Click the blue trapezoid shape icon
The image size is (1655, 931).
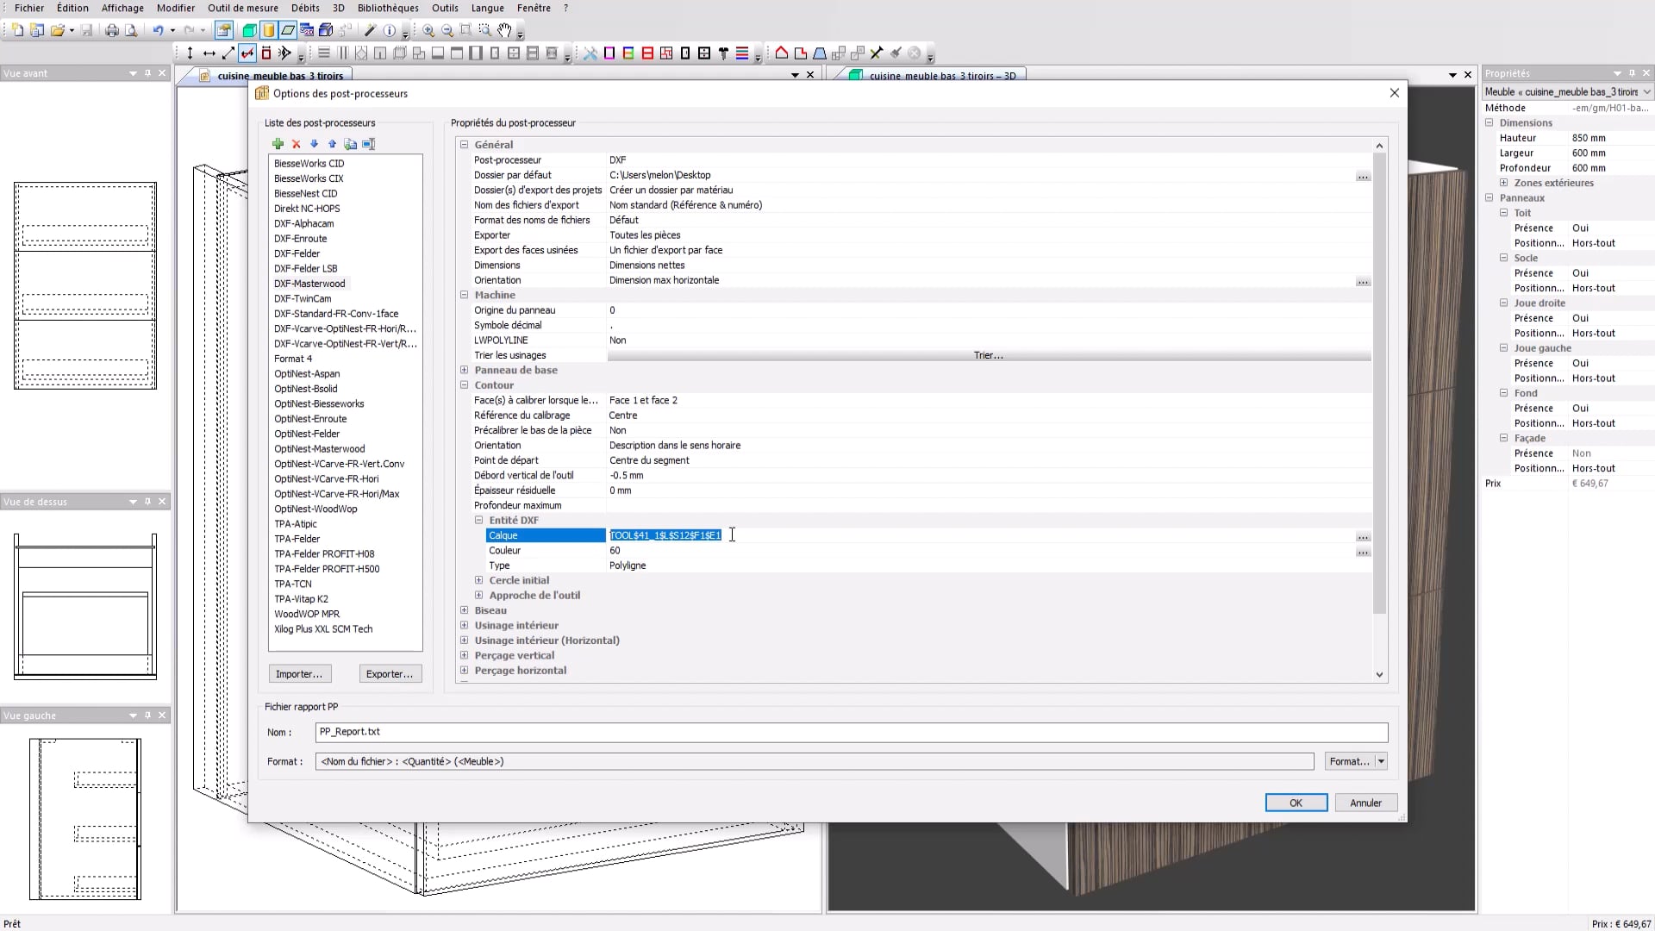pos(820,53)
